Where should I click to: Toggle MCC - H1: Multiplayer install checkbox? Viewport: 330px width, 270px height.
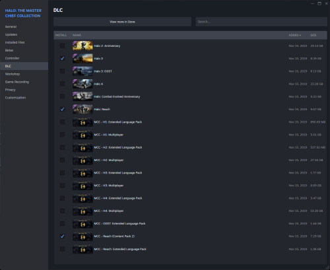coord(62,135)
